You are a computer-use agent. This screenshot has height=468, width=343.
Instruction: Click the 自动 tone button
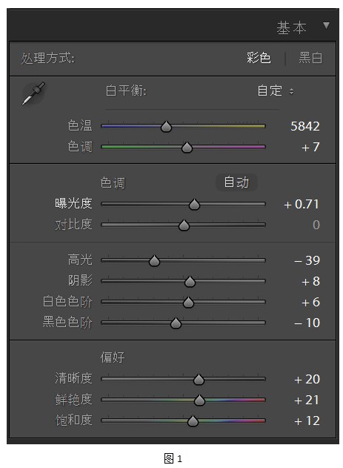pyautogui.click(x=236, y=182)
